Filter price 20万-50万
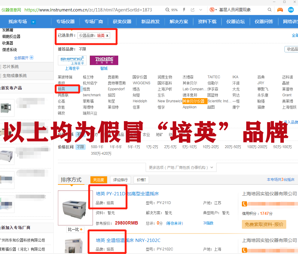 tap(233, 147)
